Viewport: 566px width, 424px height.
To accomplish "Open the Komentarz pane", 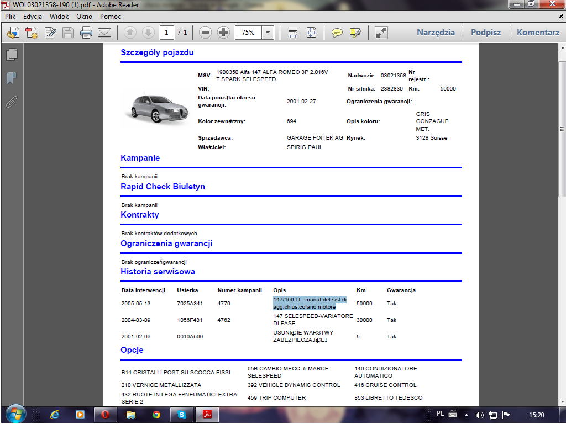I will [538, 33].
